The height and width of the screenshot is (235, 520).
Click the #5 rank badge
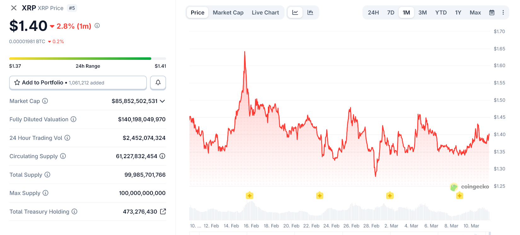72,8
